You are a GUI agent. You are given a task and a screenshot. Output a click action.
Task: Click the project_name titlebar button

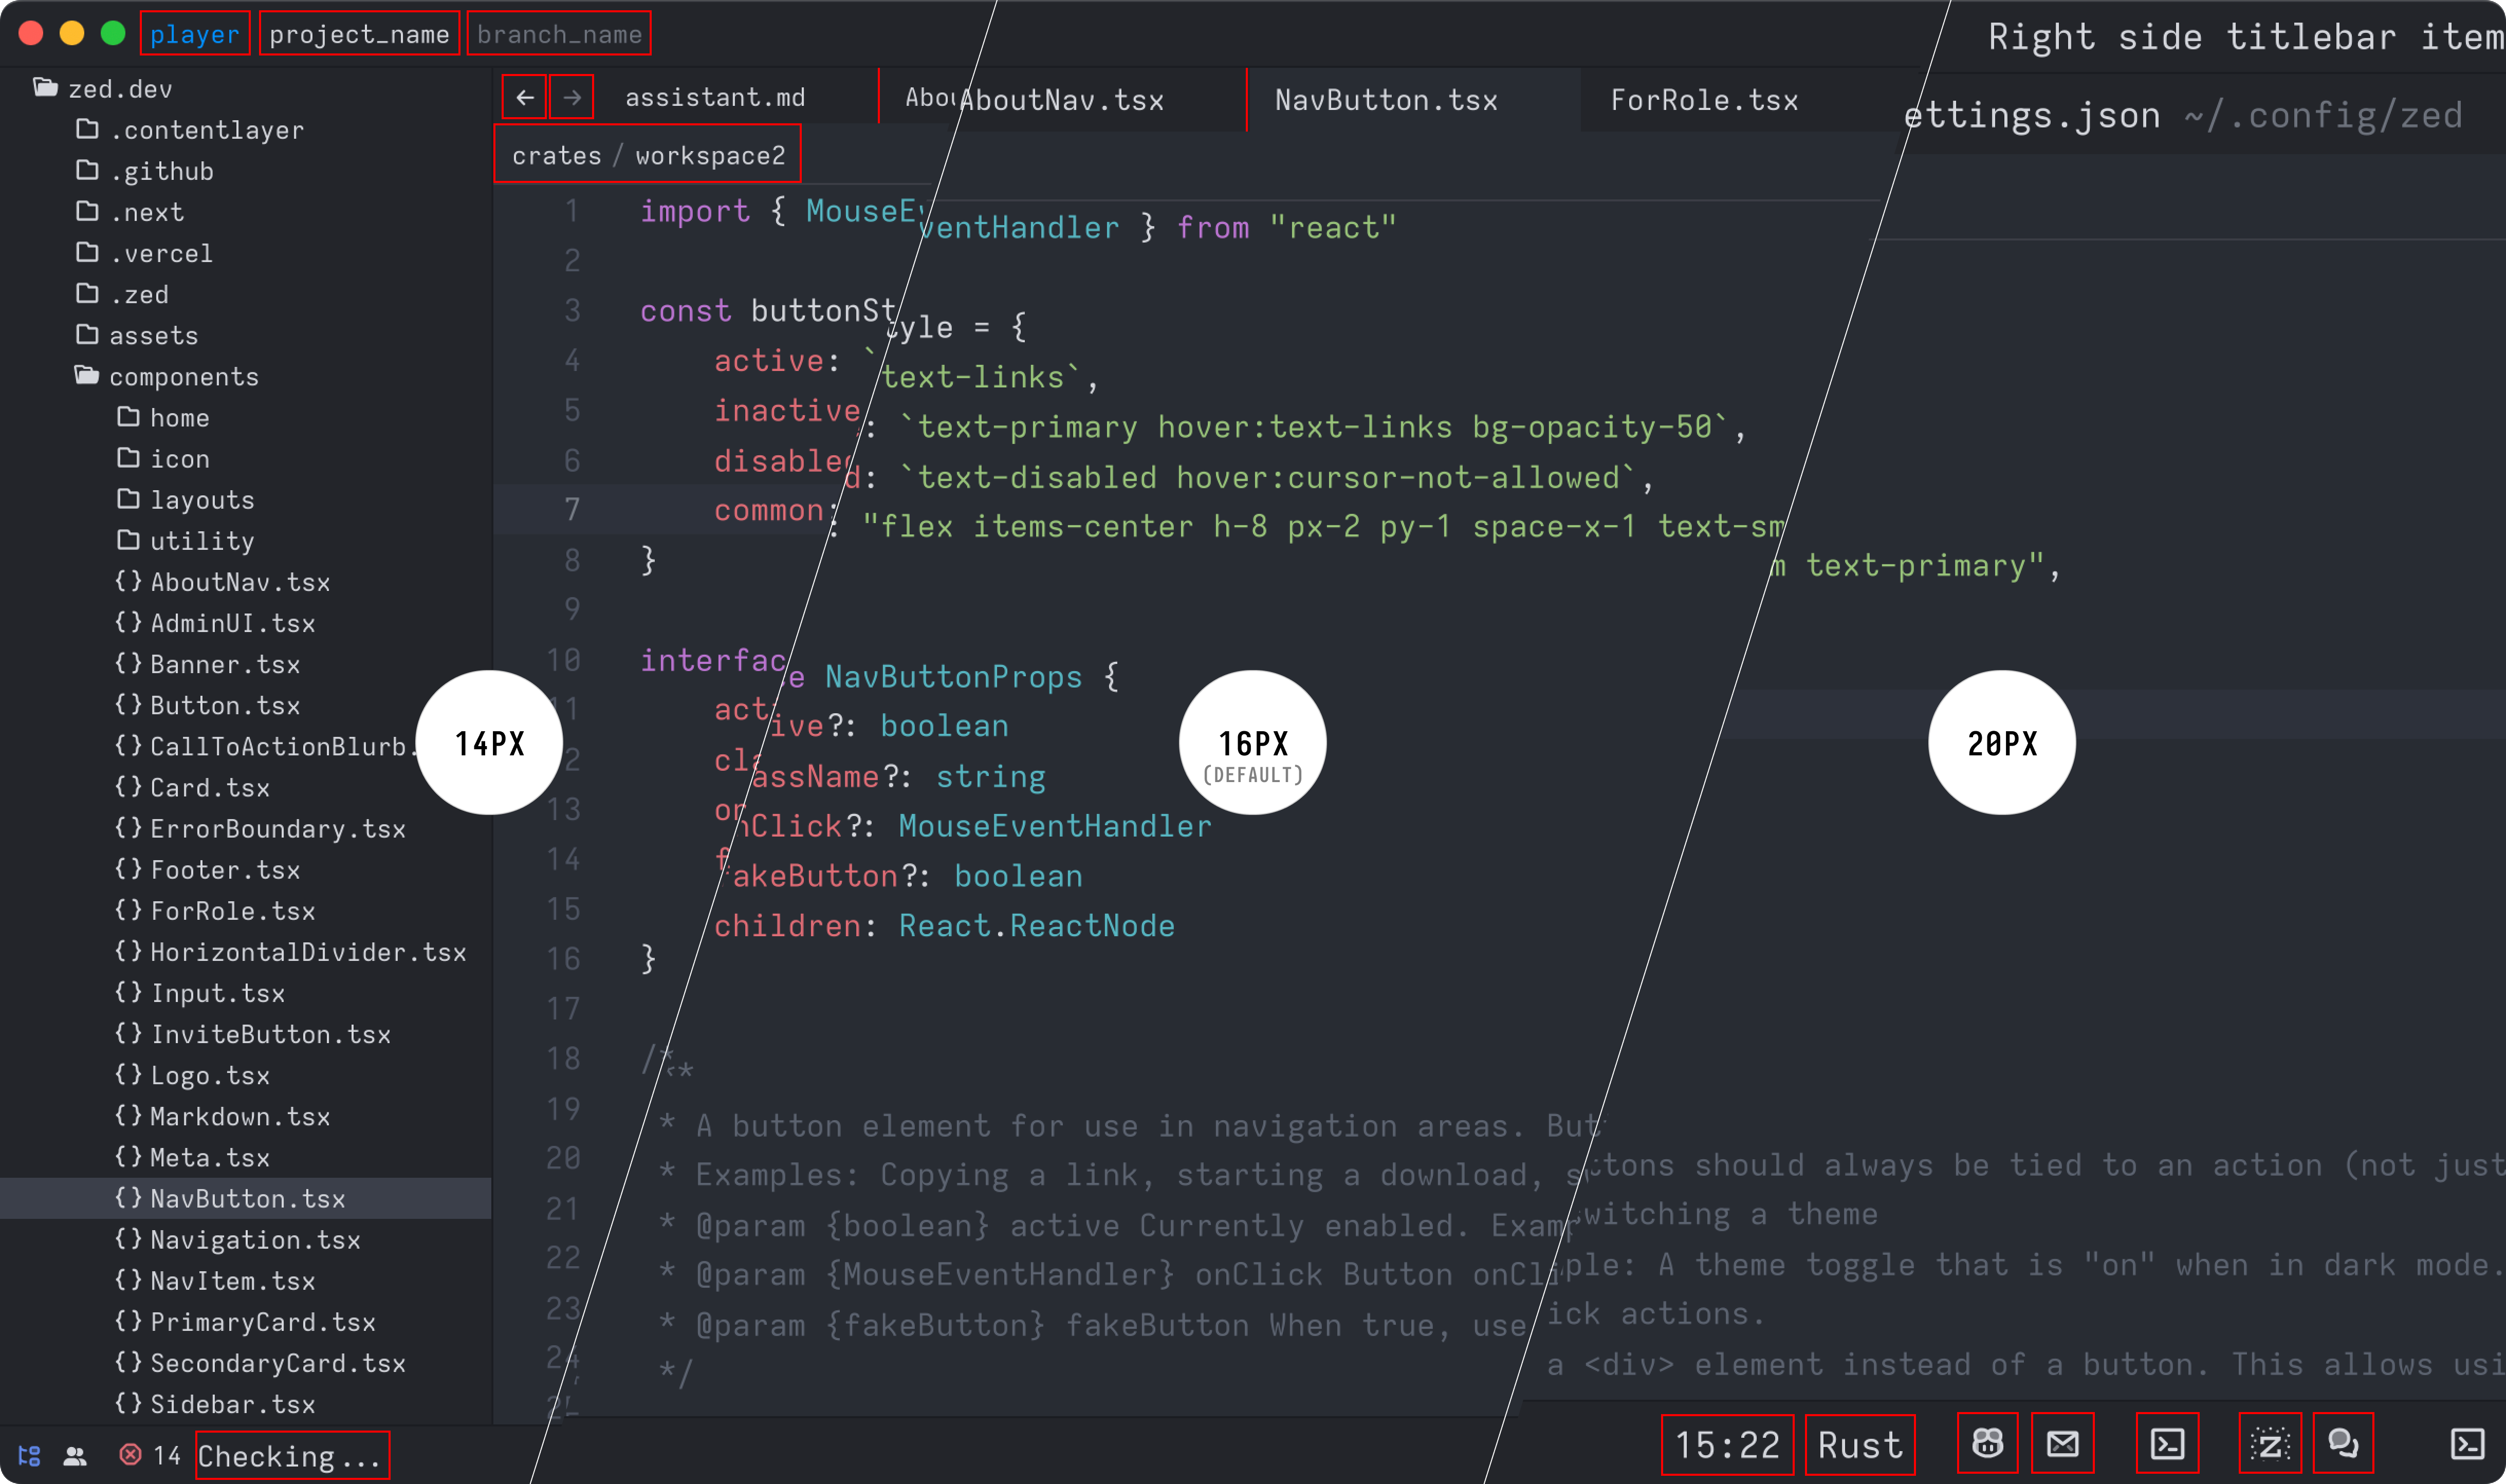(359, 34)
